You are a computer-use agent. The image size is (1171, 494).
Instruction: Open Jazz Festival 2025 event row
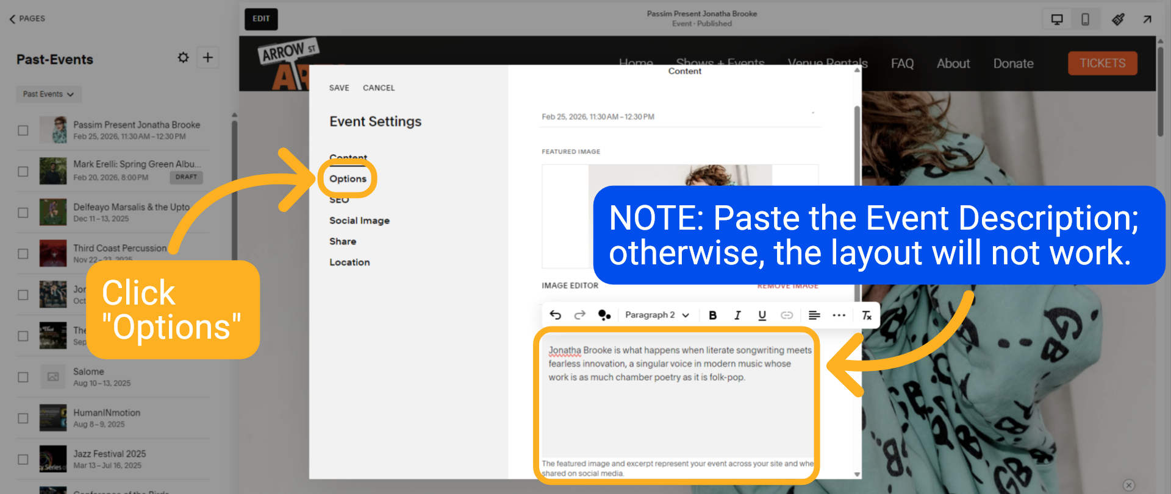pyautogui.click(x=113, y=459)
